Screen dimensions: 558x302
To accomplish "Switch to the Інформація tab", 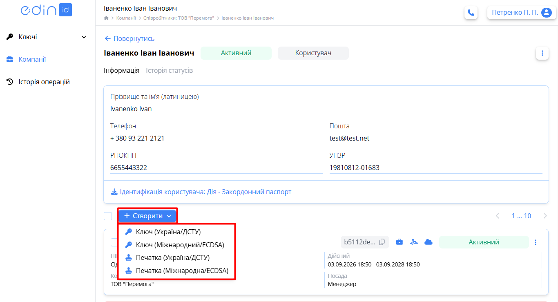I will coord(122,70).
